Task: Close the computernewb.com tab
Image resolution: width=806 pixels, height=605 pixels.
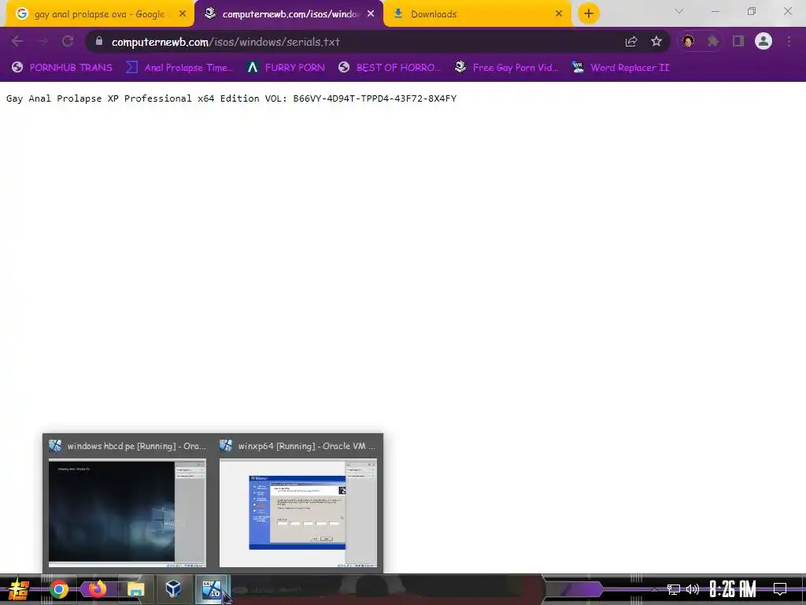Action: tap(371, 14)
